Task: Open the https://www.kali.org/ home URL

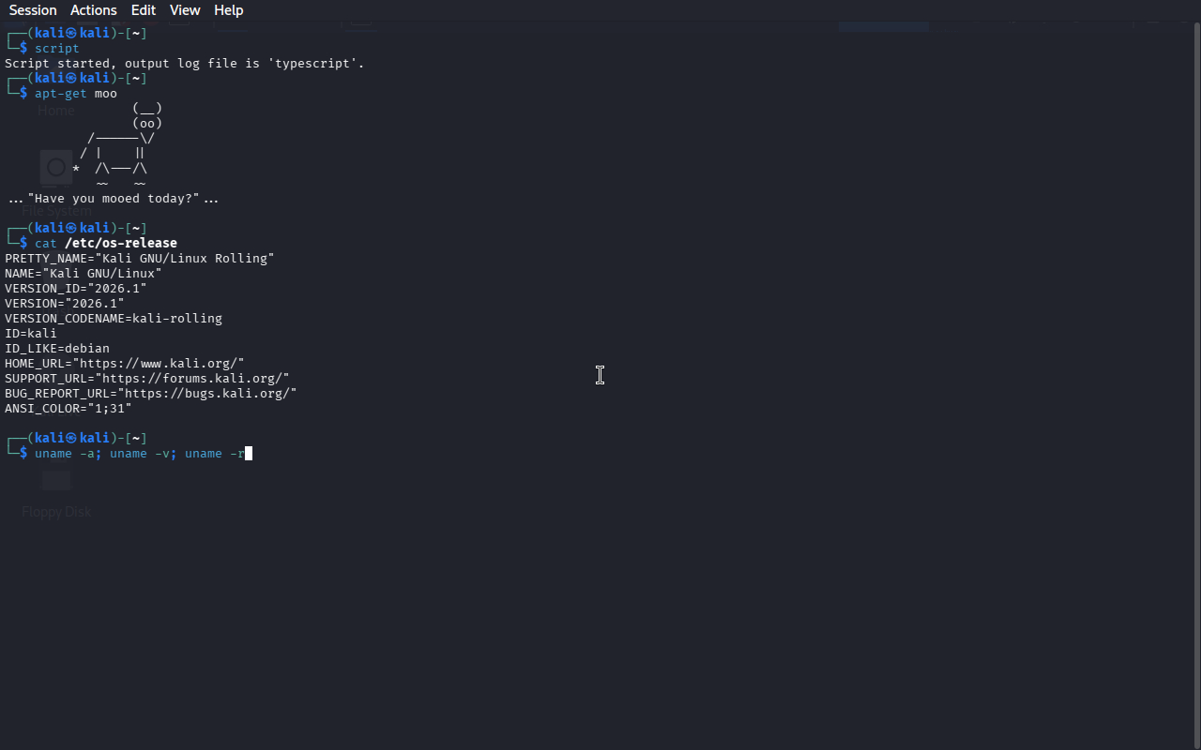Action: click(161, 364)
